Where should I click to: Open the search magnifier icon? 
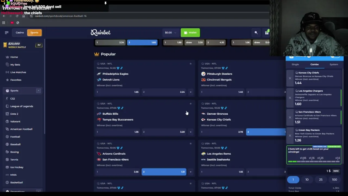[x=256, y=33]
